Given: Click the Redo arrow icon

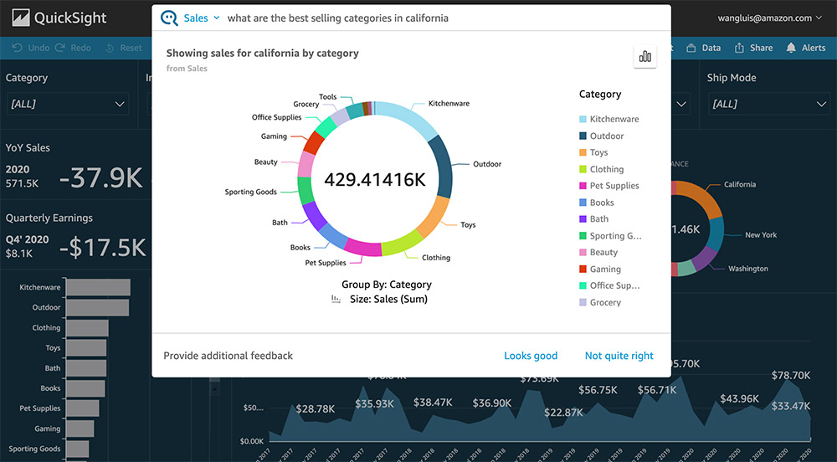Looking at the screenshot, I should tap(59, 48).
